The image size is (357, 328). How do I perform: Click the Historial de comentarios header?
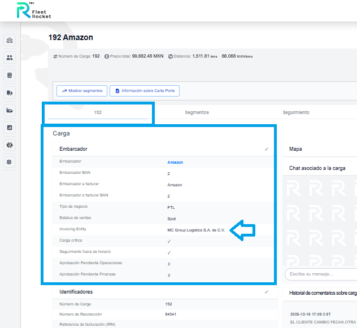pyautogui.click(x=323, y=293)
